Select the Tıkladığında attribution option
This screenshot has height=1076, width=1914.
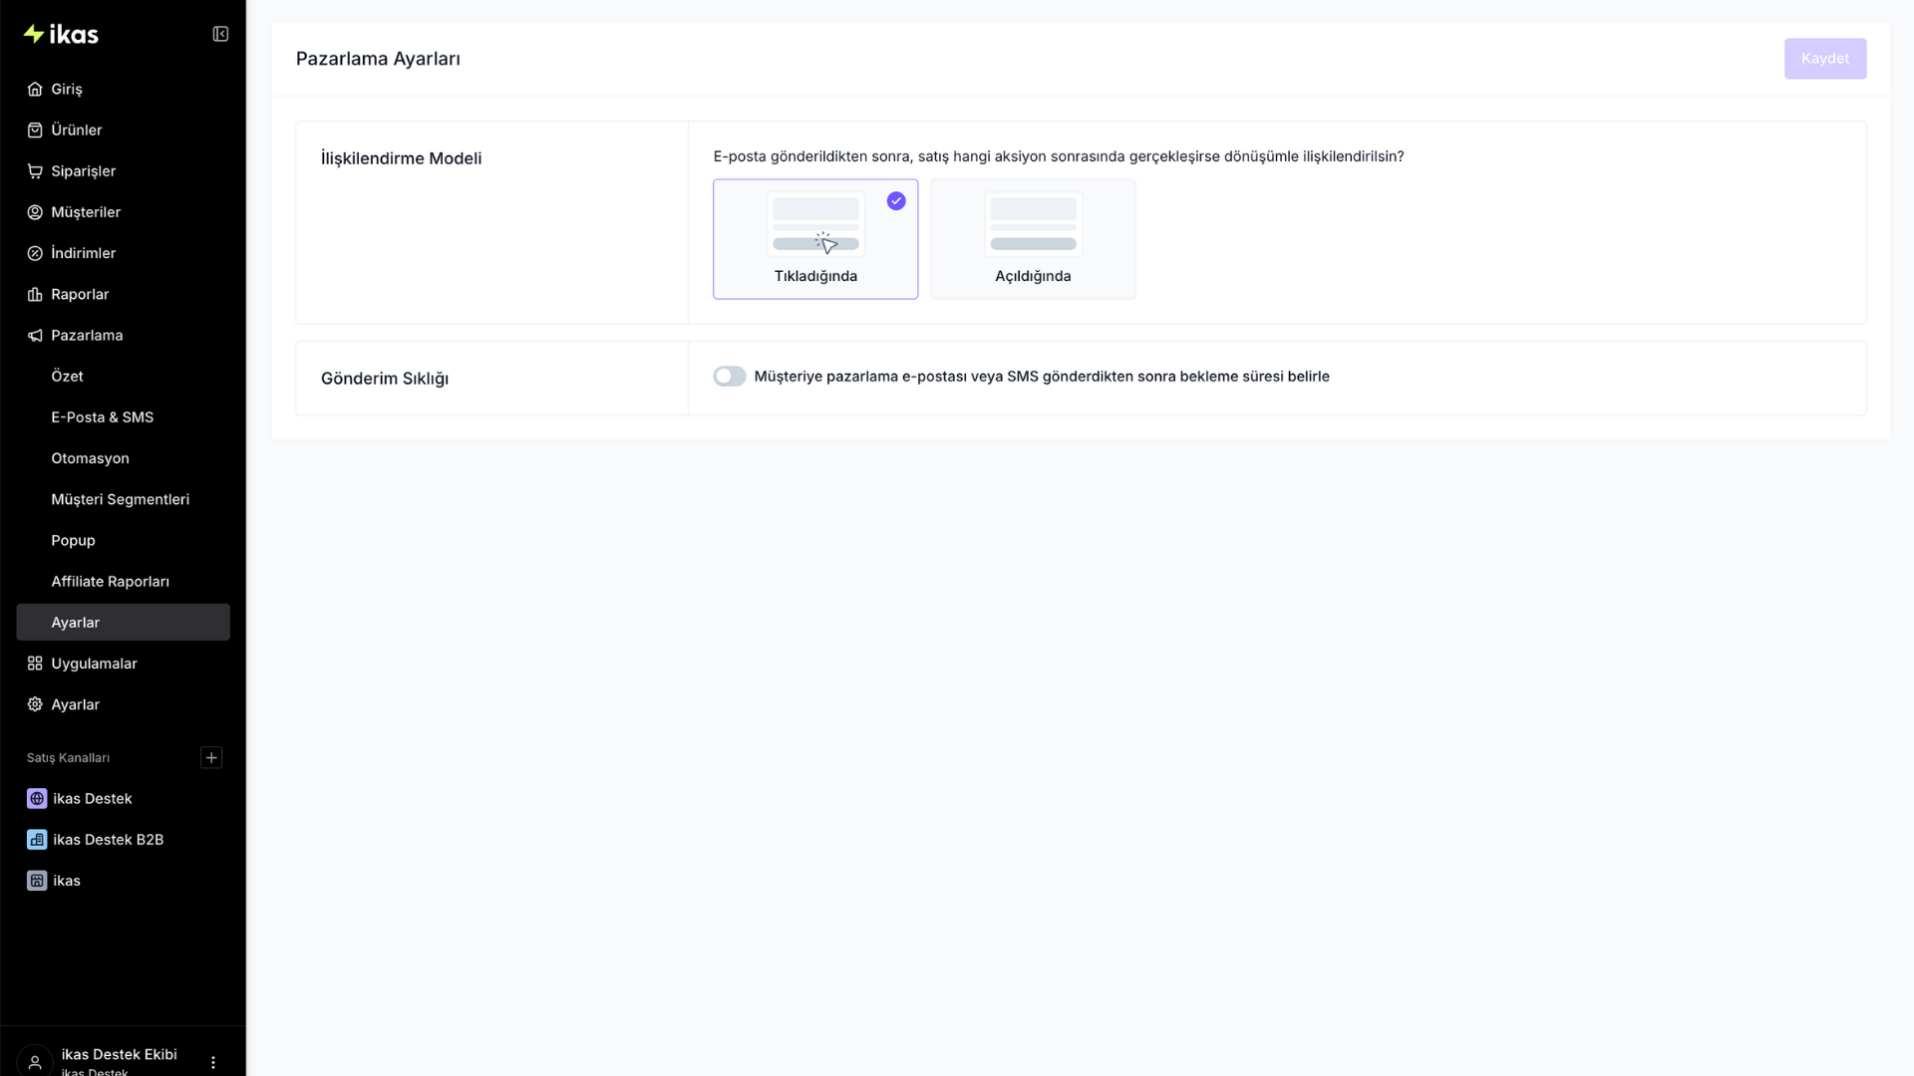point(815,239)
